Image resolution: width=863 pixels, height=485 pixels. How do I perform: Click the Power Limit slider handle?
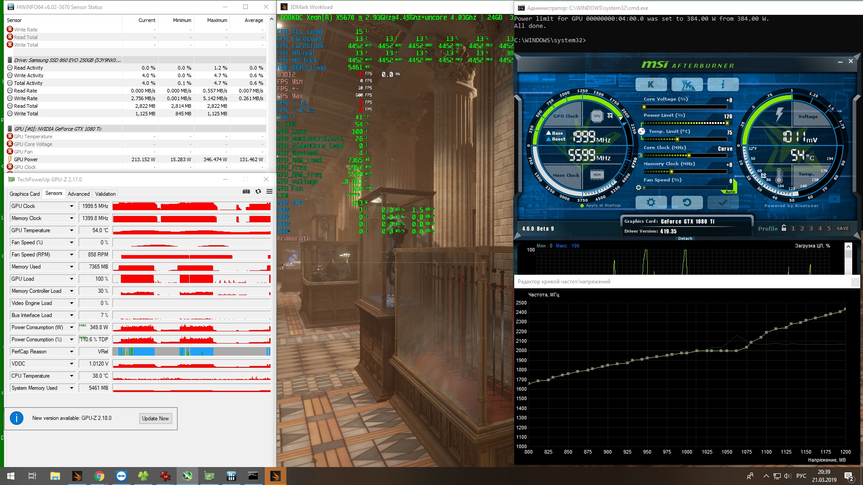click(726, 123)
